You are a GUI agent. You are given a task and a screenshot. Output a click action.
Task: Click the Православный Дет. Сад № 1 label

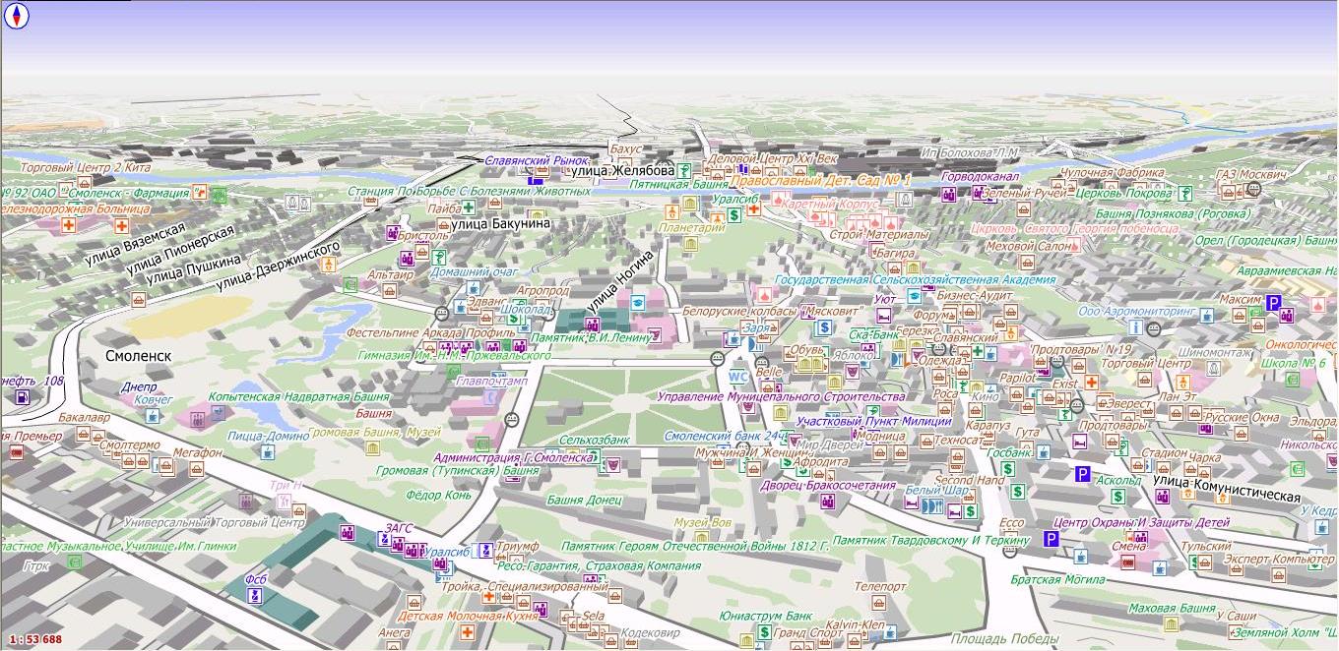(822, 182)
